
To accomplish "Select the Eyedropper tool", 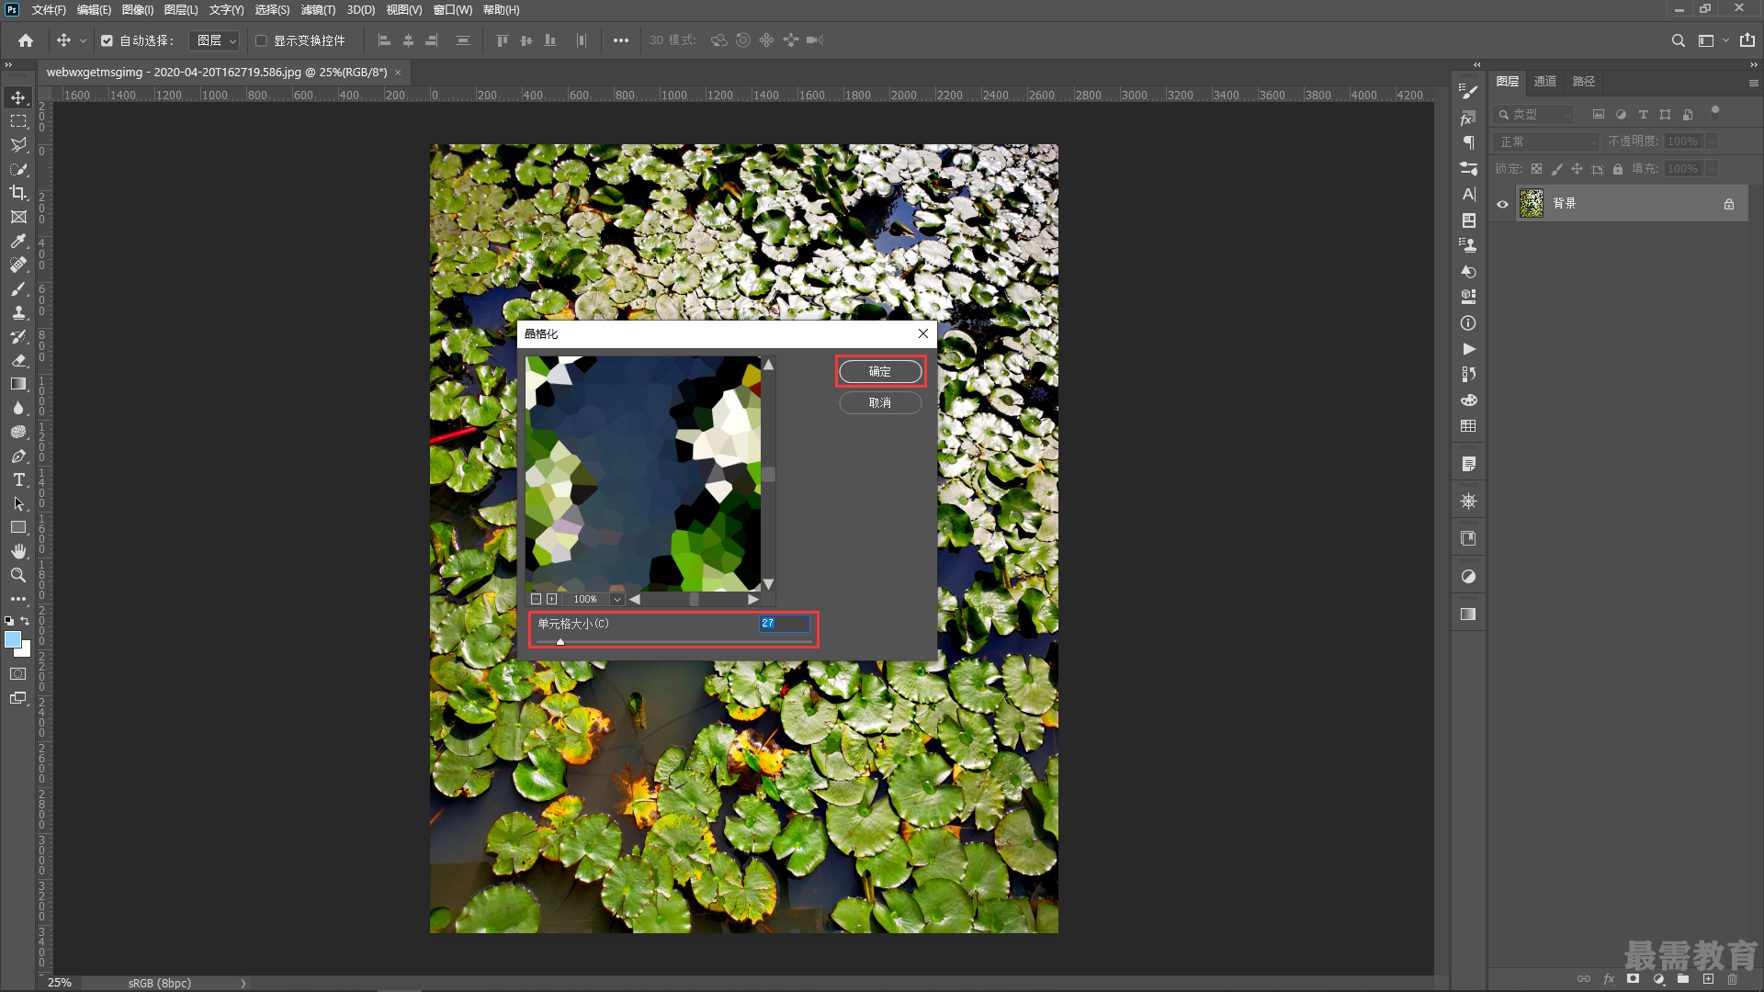I will pyautogui.click(x=18, y=241).
